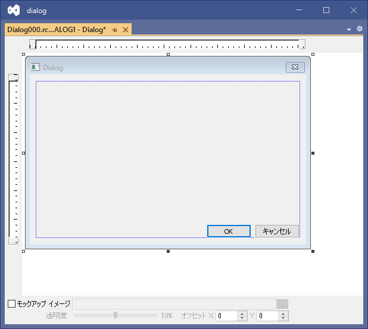Open the window options gear icon
The image size is (368, 329).
point(359,29)
